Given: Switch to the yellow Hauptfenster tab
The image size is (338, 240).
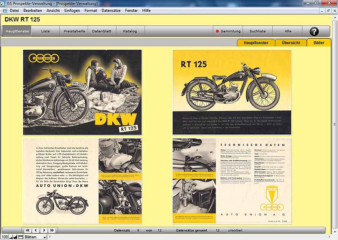Looking at the screenshot, I should click(256, 43).
